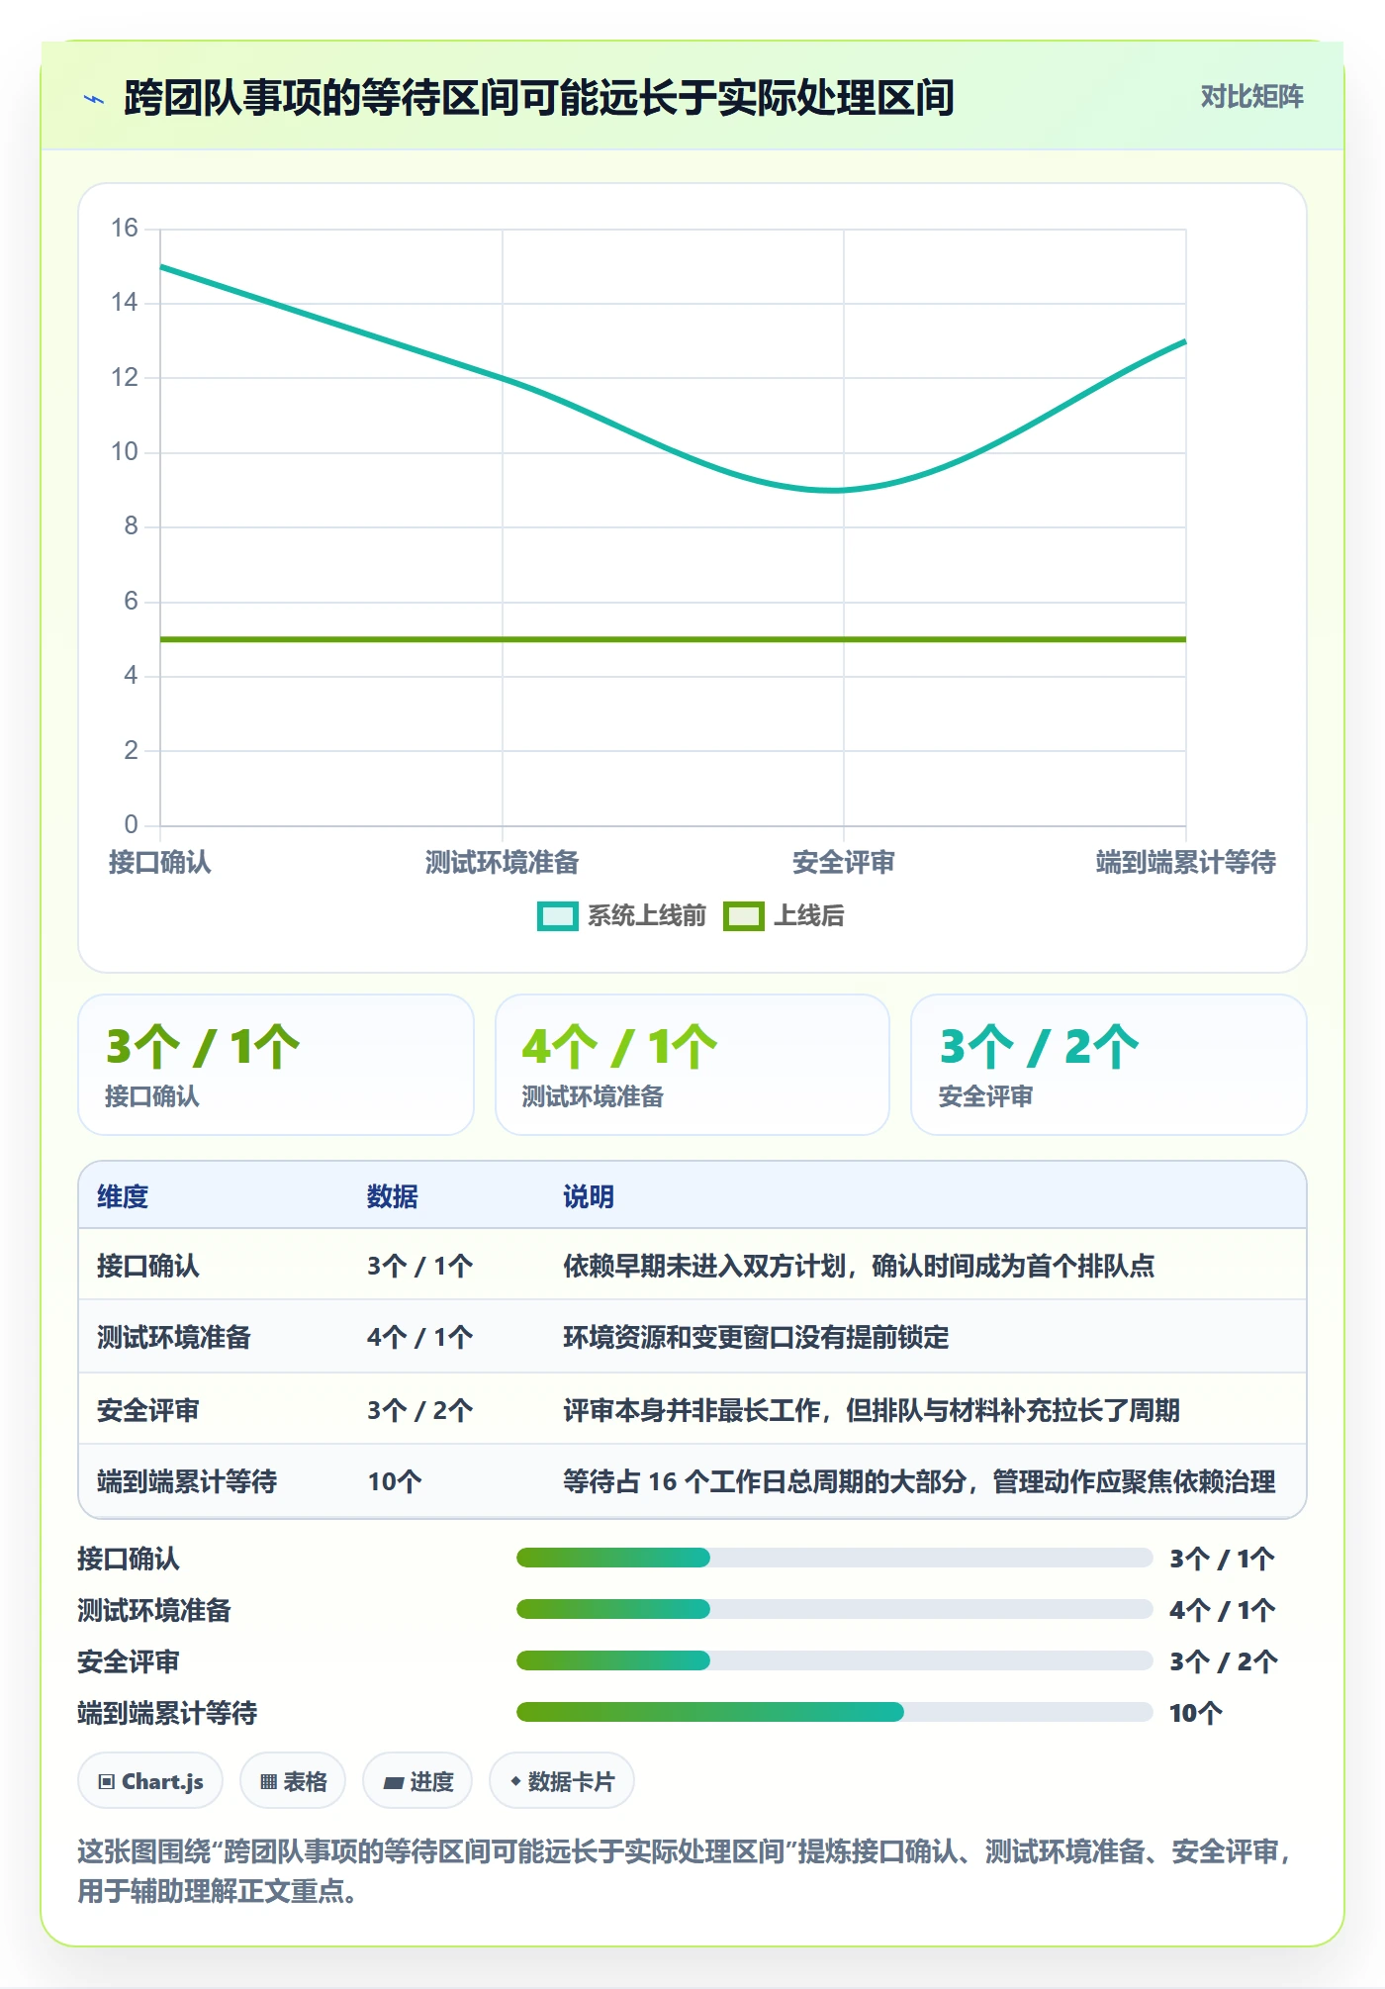Click the 测试环境准备 table row name
The width and height of the screenshot is (1385, 1989).
[x=174, y=1337]
